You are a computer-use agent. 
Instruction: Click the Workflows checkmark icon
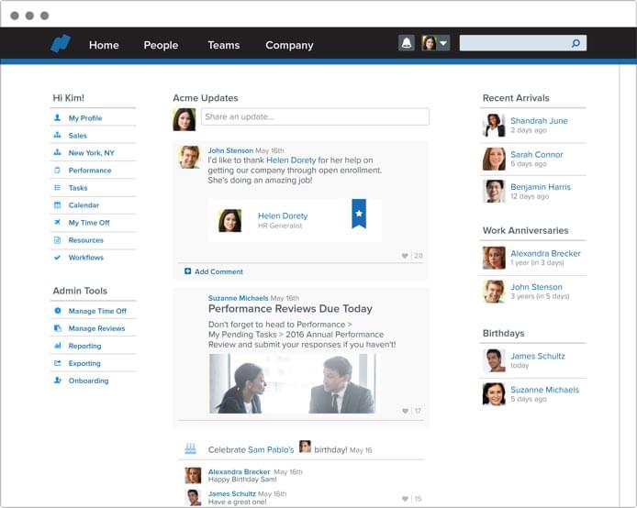pos(57,258)
